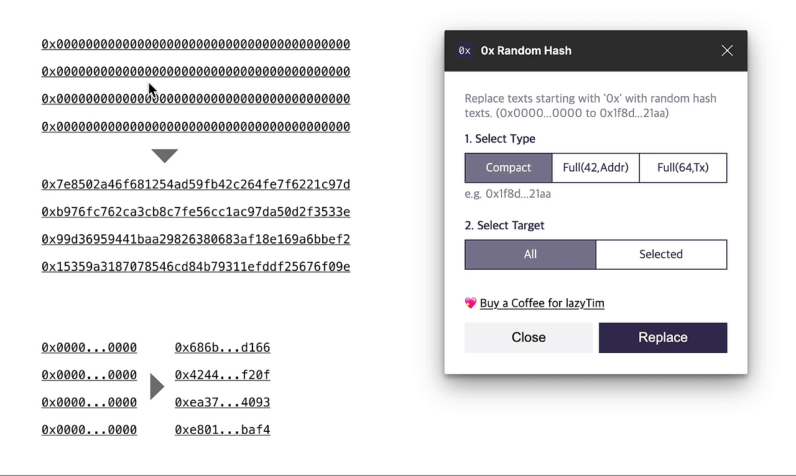Choose the Full(42,Addr) type option
This screenshot has width=796, height=476.
coord(595,168)
